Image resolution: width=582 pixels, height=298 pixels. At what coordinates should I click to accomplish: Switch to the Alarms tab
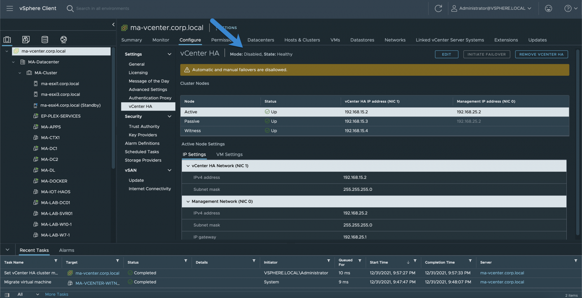coord(67,250)
